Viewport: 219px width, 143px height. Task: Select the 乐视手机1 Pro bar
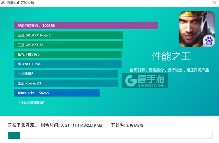click(68, 55)
